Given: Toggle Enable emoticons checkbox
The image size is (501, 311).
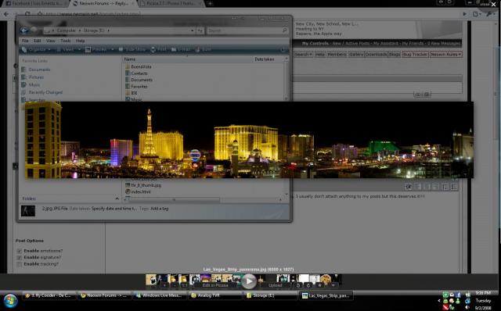Looking at the screenshot, I should (19, 251).
